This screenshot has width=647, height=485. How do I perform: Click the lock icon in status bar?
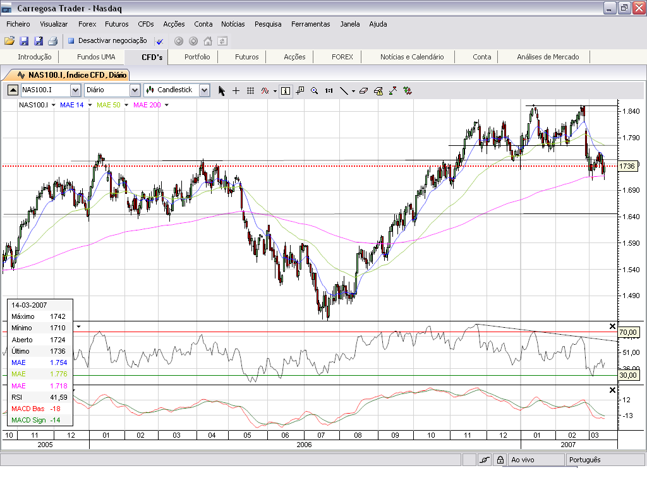500,460
